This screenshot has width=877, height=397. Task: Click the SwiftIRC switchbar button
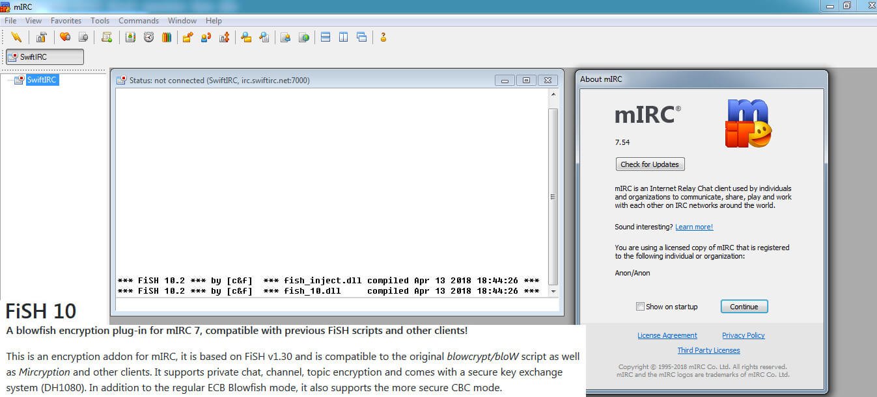click(45, 57)
